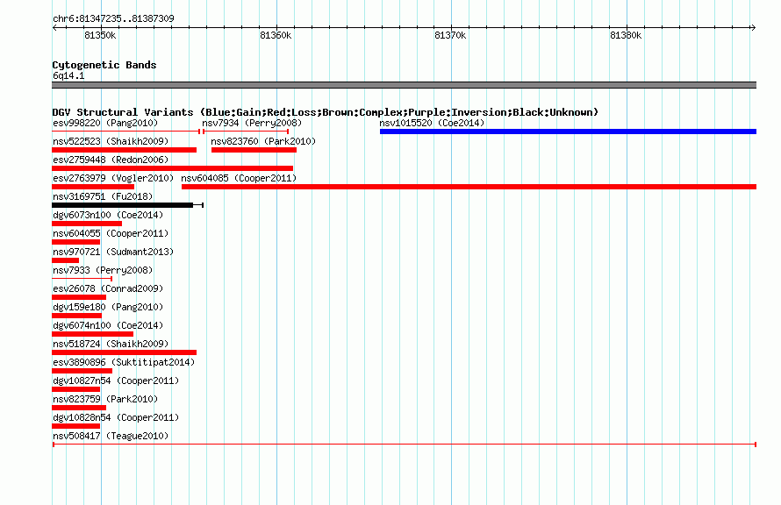The width and height of the screenshot is (781, 505).
Task: Select the nsv7933 (Perry2008) label
Action: coord(103,270)
